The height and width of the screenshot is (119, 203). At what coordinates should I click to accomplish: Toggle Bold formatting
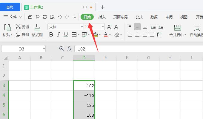[x=51, y=34]
